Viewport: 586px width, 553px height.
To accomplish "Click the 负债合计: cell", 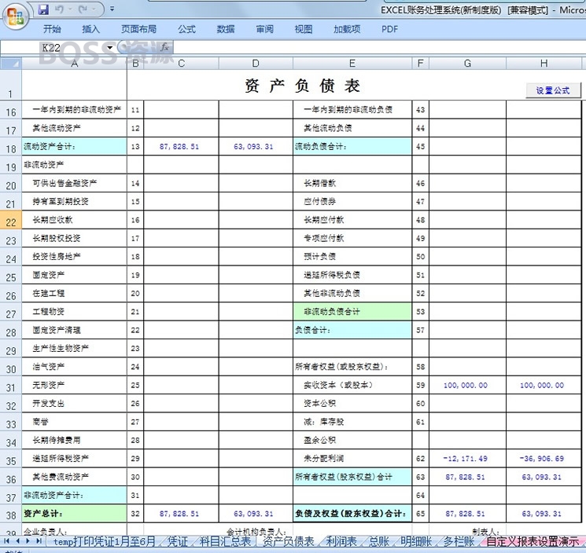I will point(352,330).
